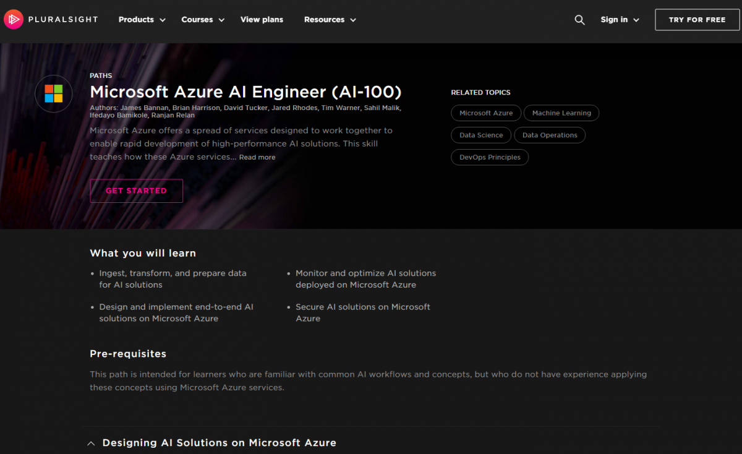
Task: Collapse the Designing AI Solutions on Microsoft Azure section
Action: point(90,443)
